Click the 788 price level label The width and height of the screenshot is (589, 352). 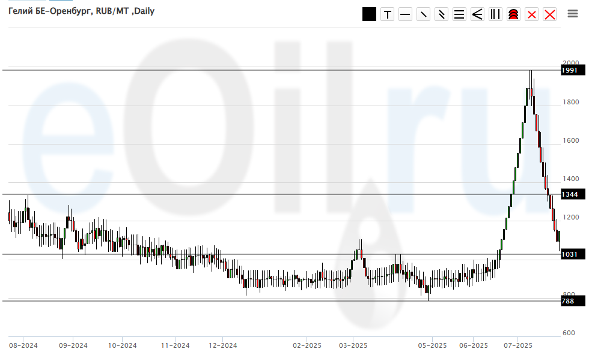click(x=568, y=301)
